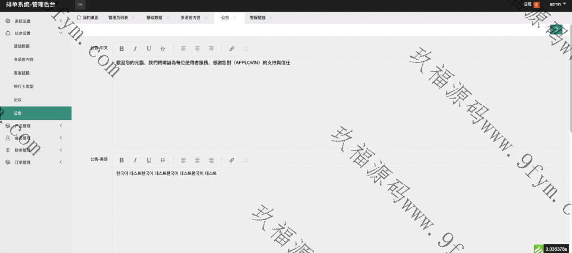Viewport: 572px width, 253px height.
Task: Insert a link in the 公告-中文 editor
Action: pos(232,48)
